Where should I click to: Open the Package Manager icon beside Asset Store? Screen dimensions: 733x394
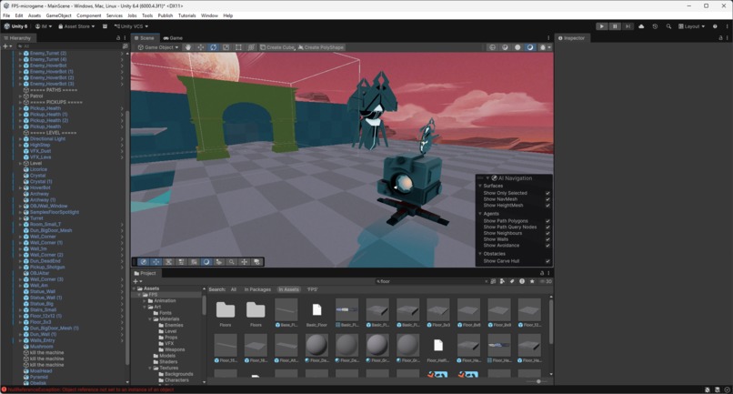[105, 26]
